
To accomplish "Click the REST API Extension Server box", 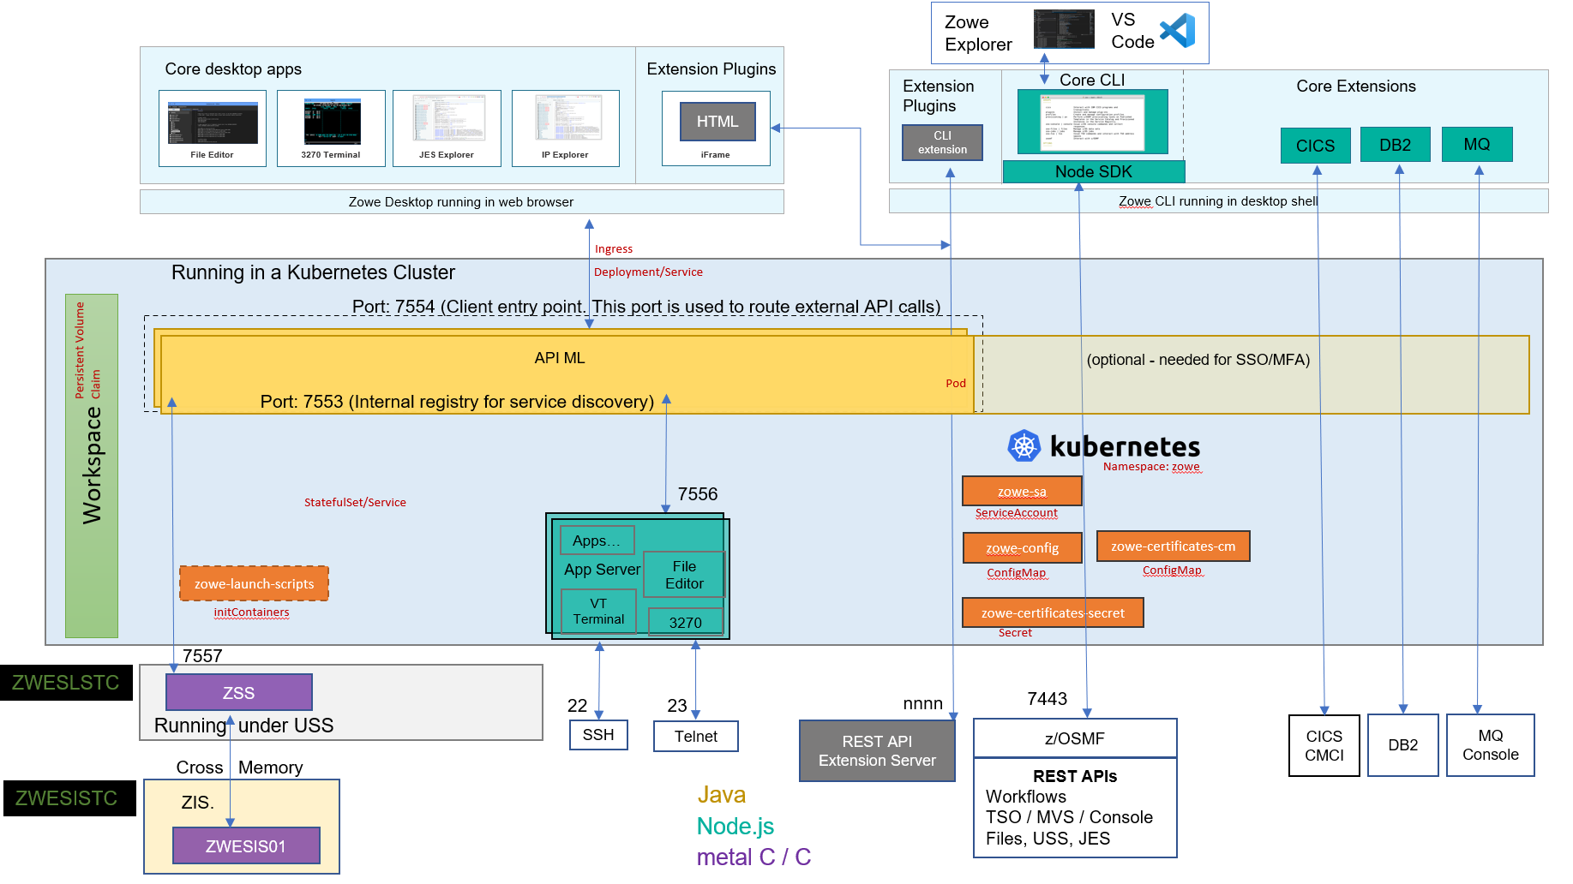I will click(x=876, y=750).
